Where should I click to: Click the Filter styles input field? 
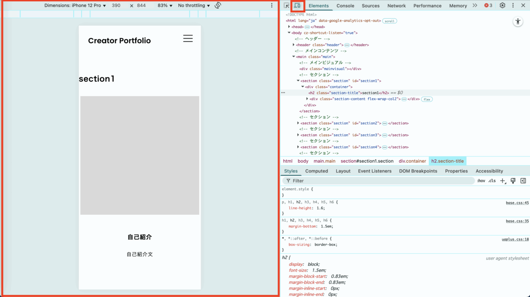[379, 181]
